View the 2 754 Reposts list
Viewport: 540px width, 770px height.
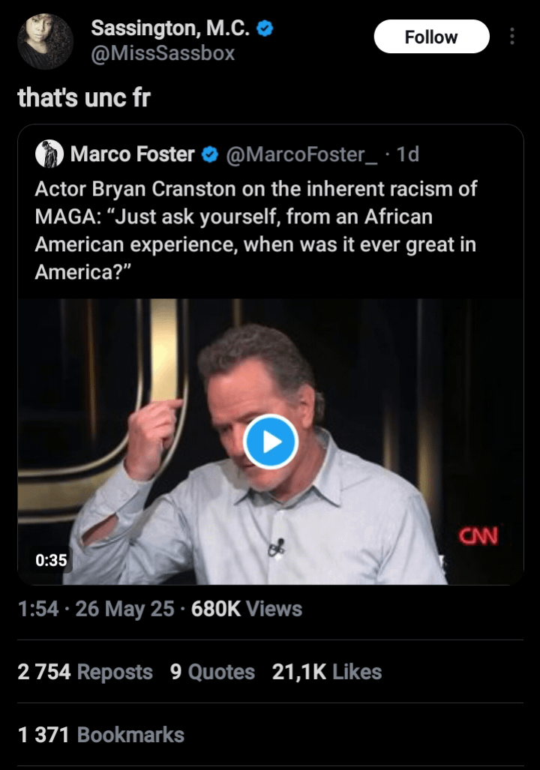tap(85, 673)
